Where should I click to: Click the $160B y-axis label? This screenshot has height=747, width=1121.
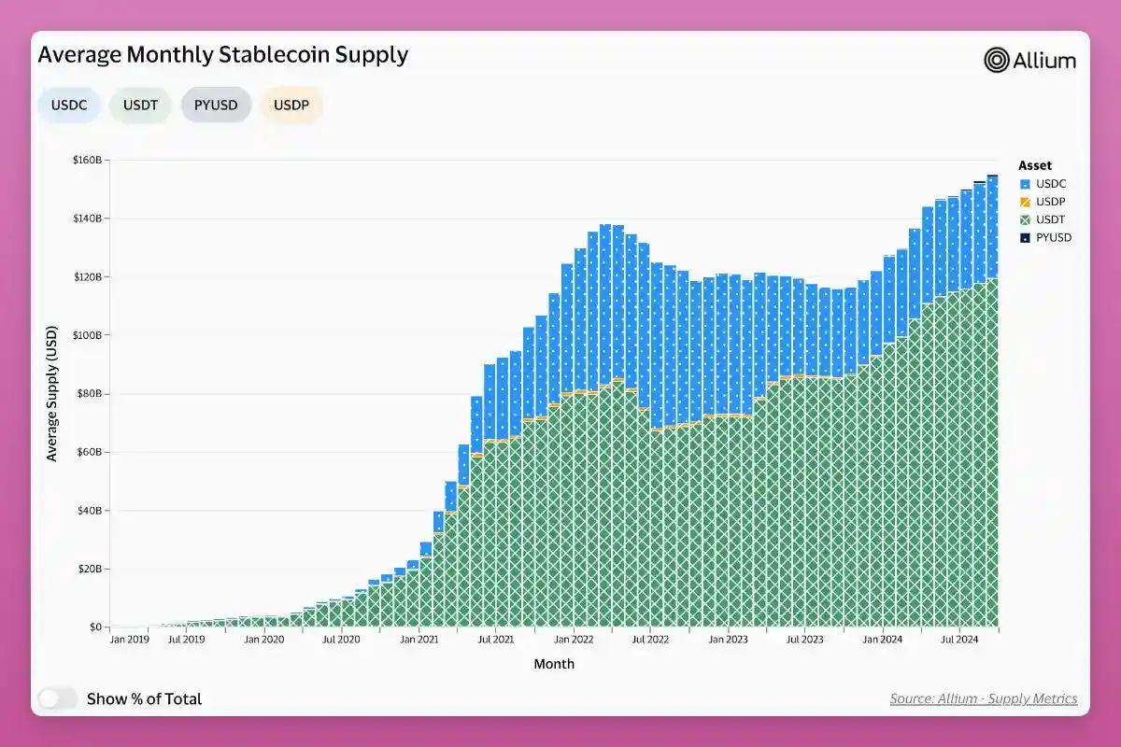click(x=87, y=161)
